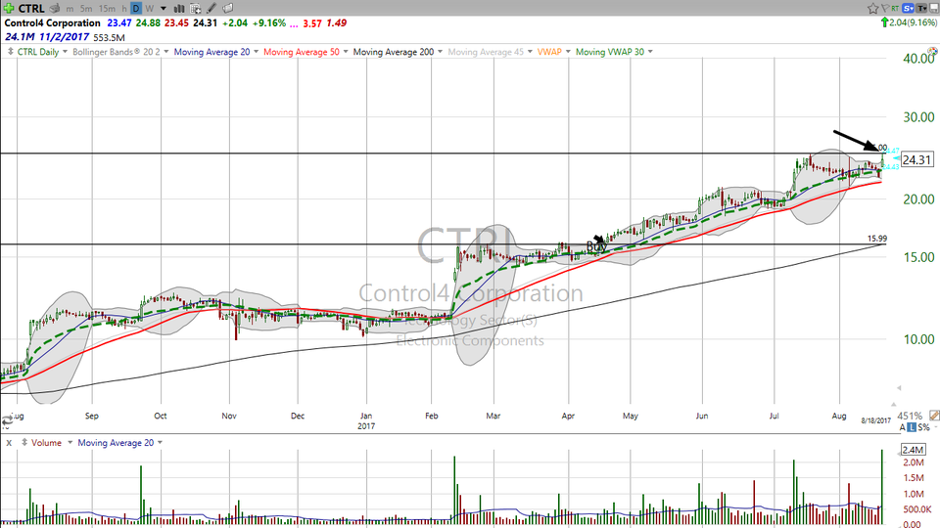940x528 pixels.
Task: Switch to the 5m timeframe
Action: (x=86, y=9)
